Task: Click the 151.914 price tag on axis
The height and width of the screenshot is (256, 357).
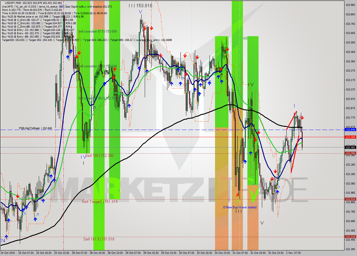Action: point(350,199)
